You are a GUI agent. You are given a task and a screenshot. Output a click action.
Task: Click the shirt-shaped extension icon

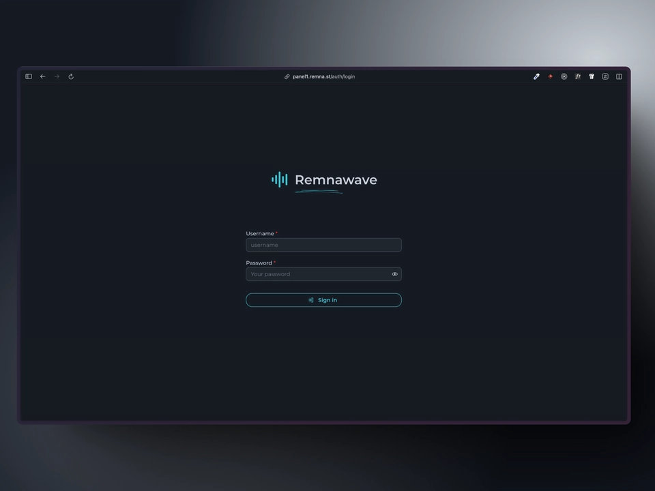592,76
